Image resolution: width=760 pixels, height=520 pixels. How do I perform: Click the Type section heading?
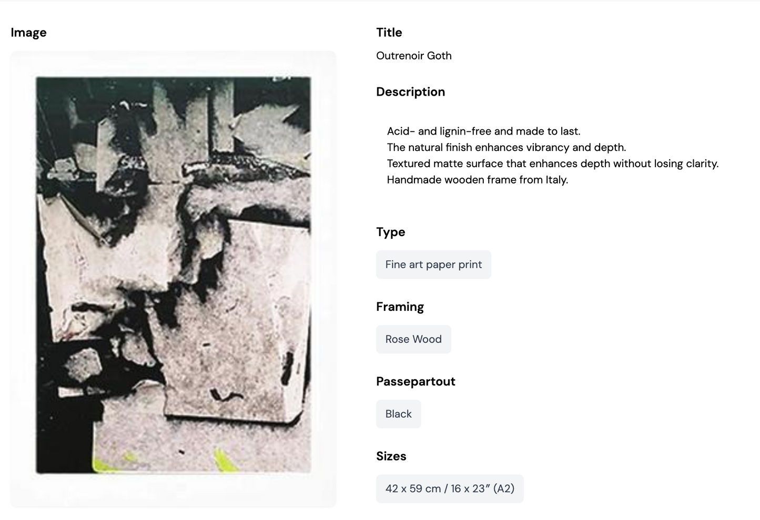pyautogui.click(x=390, y=232)
